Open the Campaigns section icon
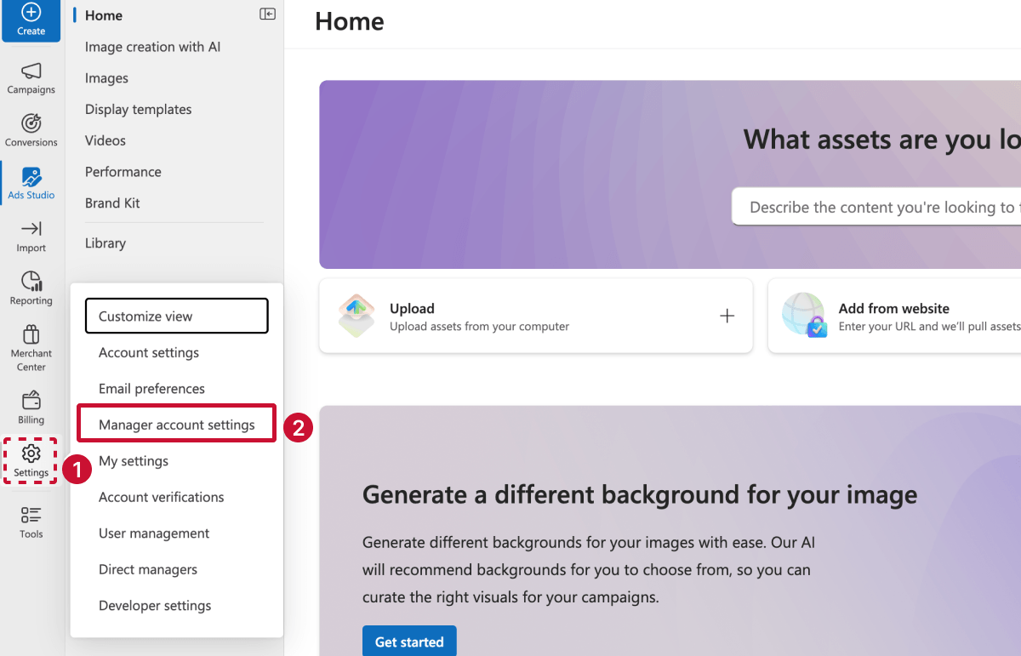 (x=31, y=78)
